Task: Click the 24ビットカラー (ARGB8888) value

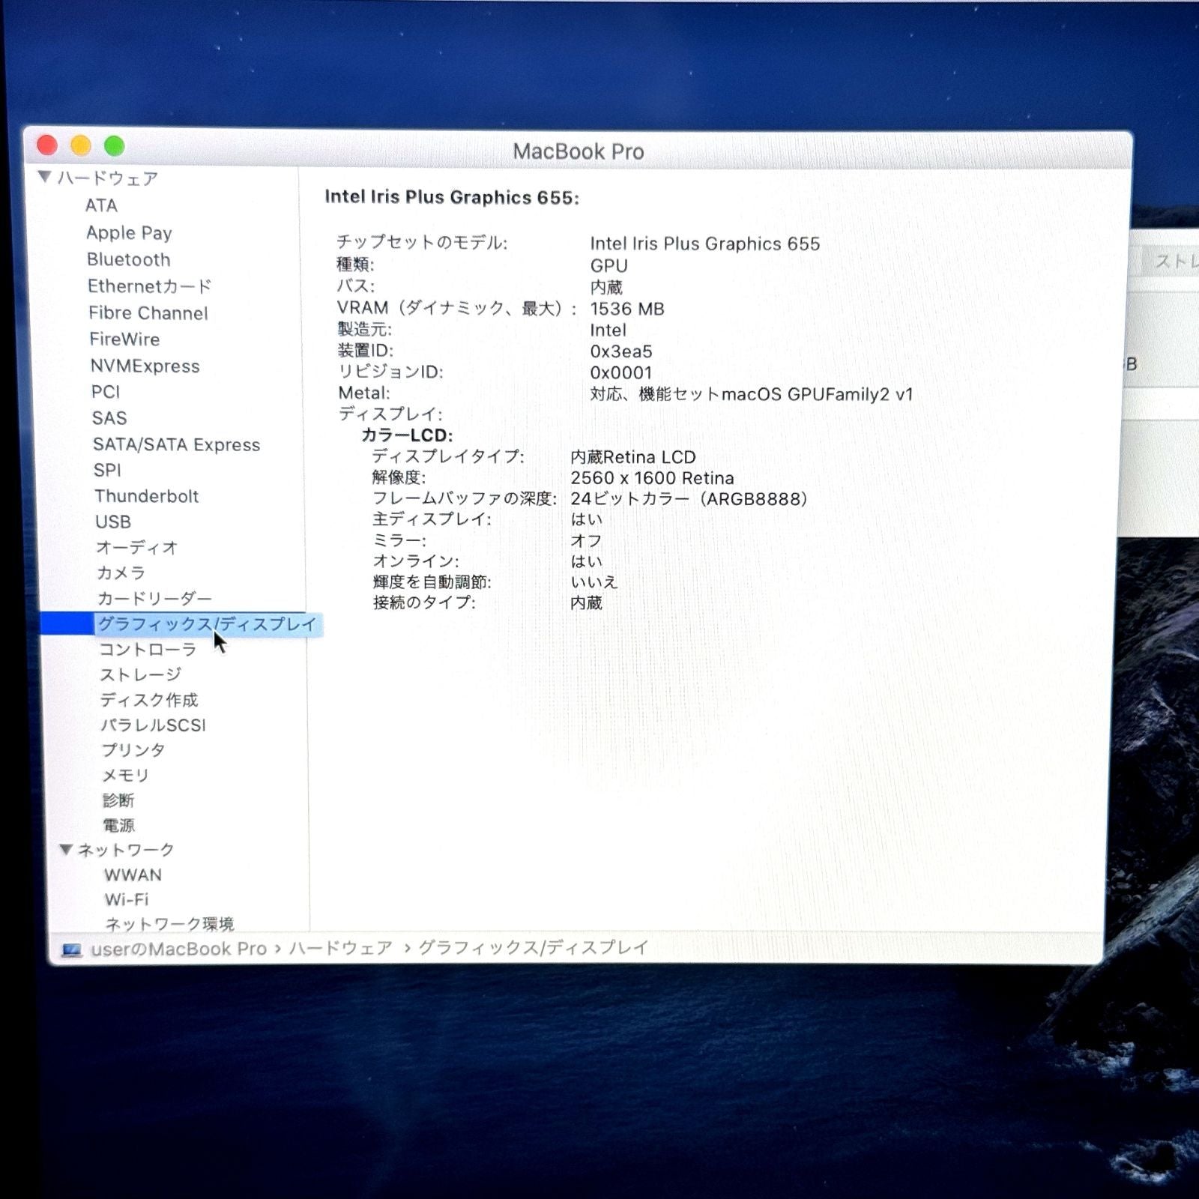Action: point(689,499)
